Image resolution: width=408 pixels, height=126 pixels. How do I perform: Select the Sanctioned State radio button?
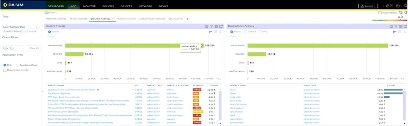[x=17, y=65]
